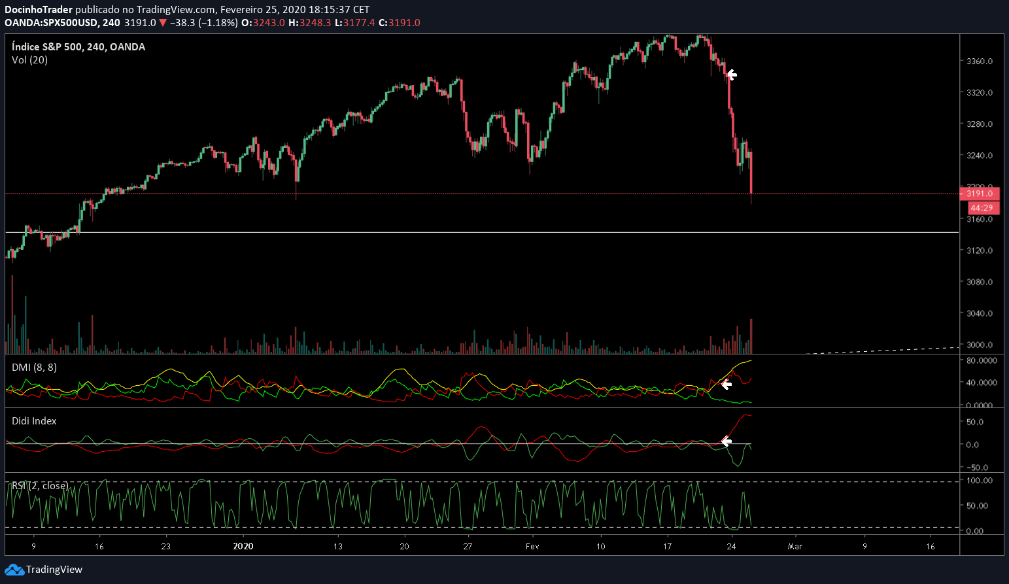Open the DocinhoTrader author name
The width and height of the screenshot is (1009, 584).
click(x=38, y=10)
